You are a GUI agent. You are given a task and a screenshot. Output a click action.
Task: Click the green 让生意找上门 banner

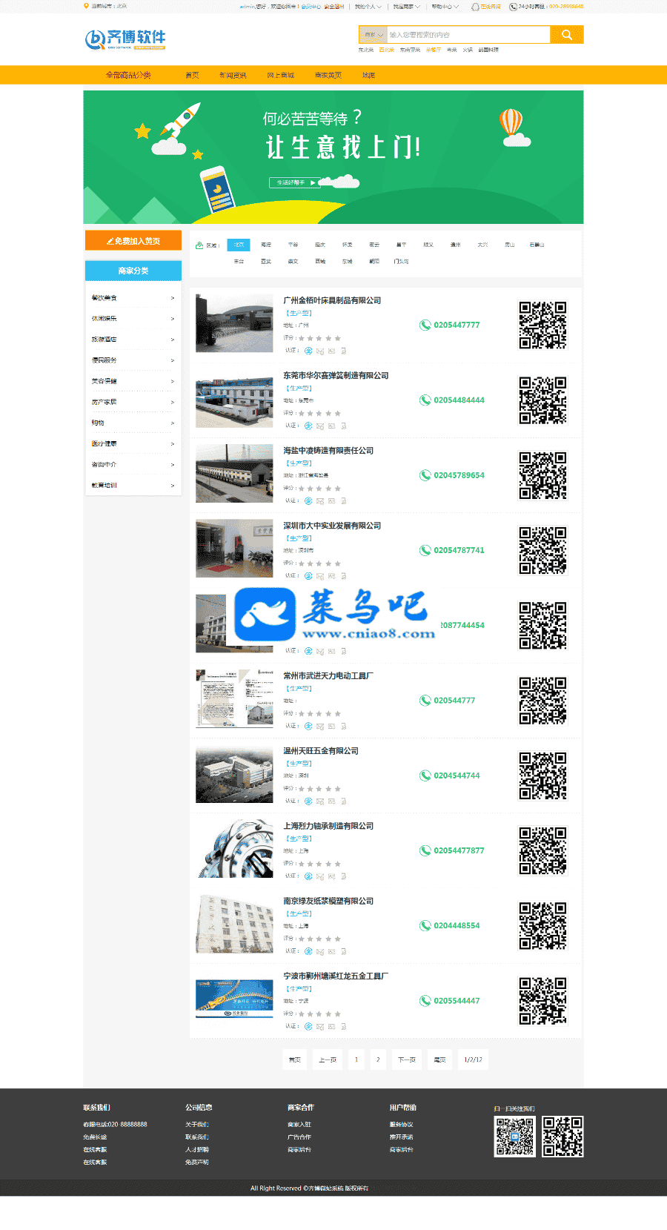pyautogui.click(x=333, y=157)
